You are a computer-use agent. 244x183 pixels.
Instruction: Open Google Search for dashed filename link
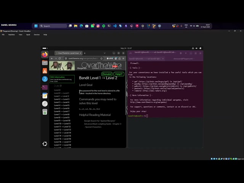[x=100, y=121]
